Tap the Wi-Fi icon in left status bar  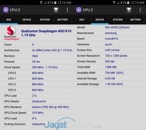point(41,3)
